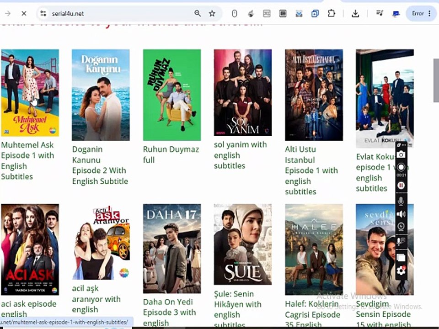Open Muhtemel Ask poster thumbnail
Screen dimensions: 439x329
(x=30, y=93)
